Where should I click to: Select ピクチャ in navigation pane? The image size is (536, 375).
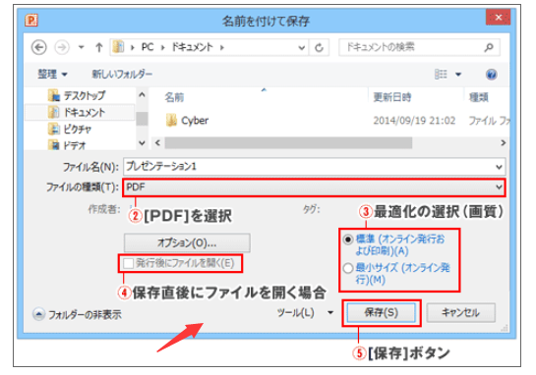pos(70,129)
